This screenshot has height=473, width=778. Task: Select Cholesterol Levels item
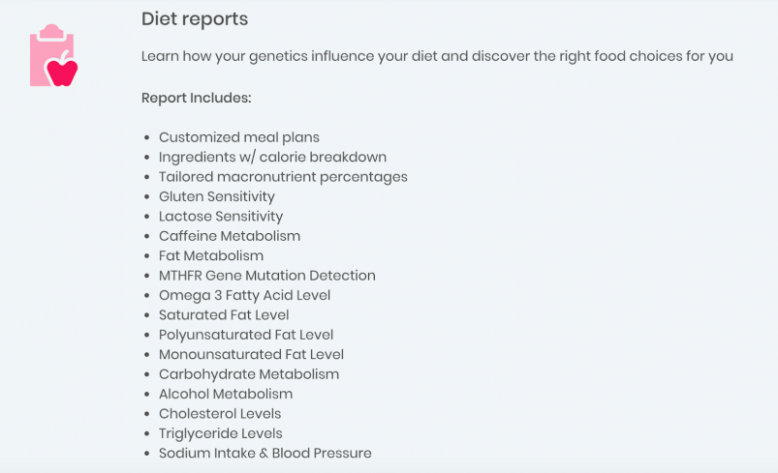220,414
